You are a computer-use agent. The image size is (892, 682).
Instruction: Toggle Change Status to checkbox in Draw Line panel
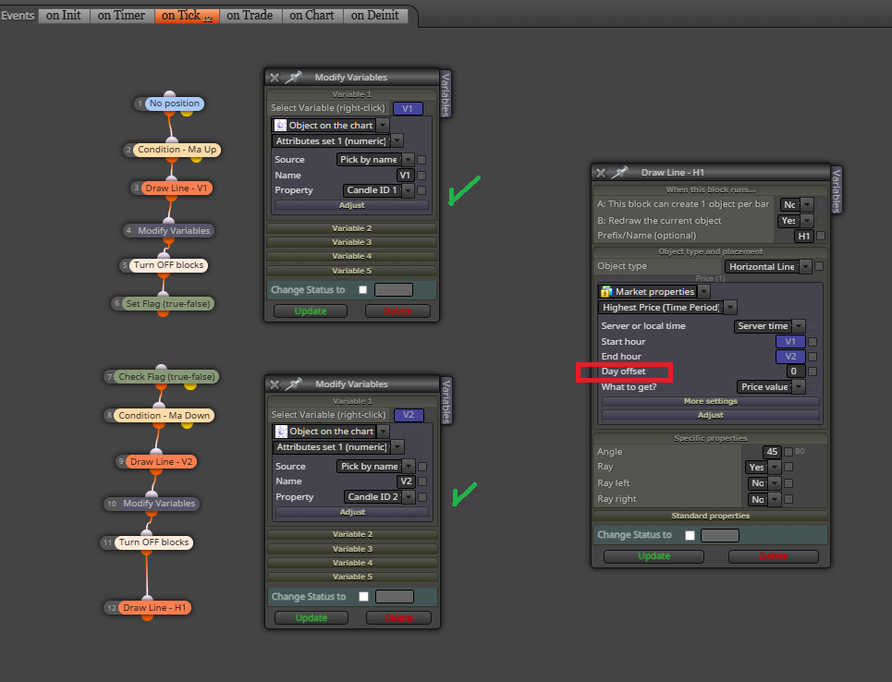690,535
